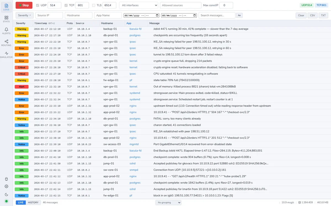This screenshot has width=331, height=206.
Task: Expand the All interfaces dropdown
Action: click(x=139, y=5)
